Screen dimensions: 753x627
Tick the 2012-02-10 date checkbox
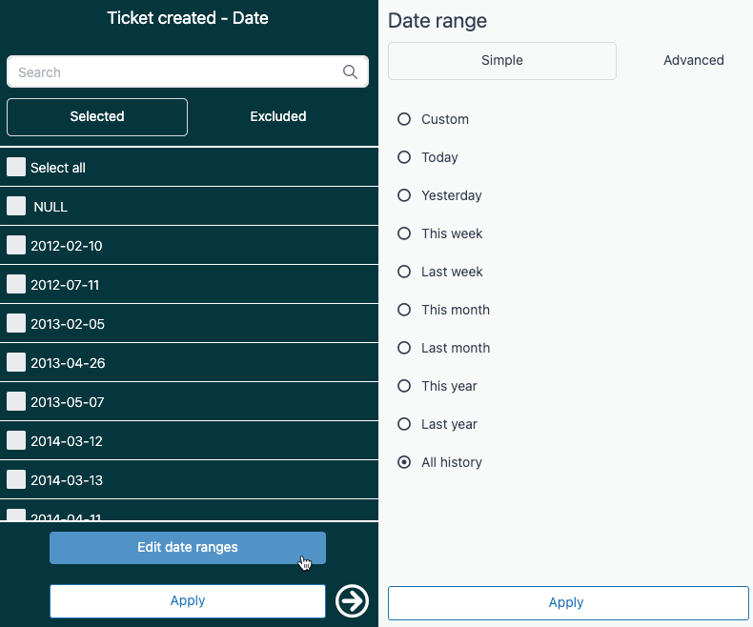pos(16,246)
